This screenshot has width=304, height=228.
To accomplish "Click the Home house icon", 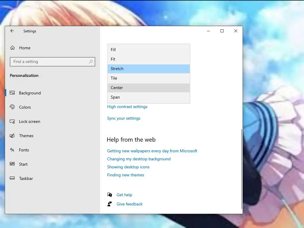I will tap(12, 48).
